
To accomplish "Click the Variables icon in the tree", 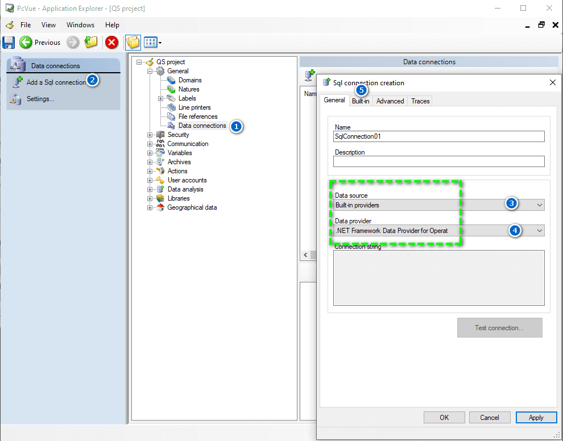I will pyautogui.click(x=160, y=153).
